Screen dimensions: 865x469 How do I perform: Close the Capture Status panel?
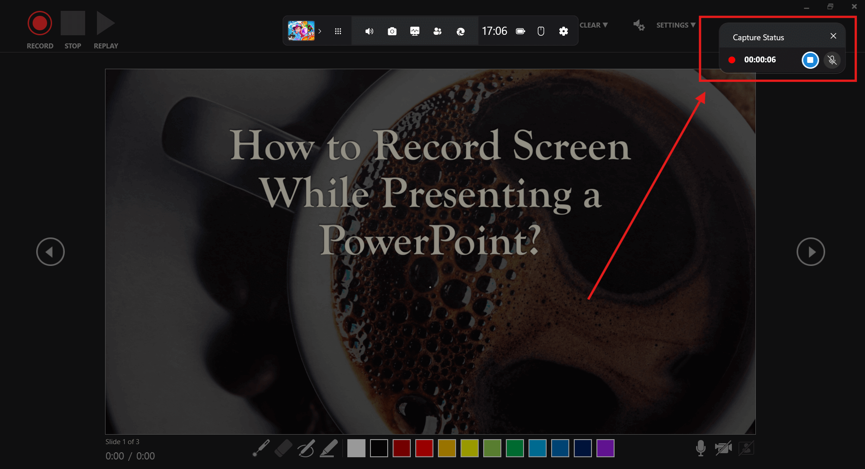(833, 36)
